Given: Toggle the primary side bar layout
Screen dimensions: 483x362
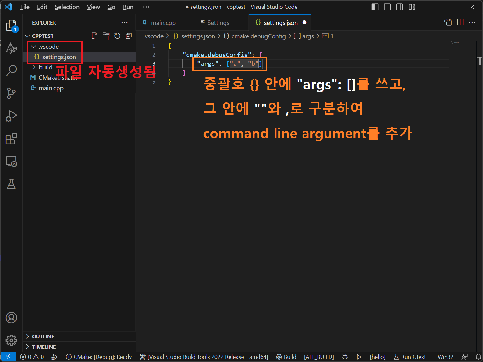Looking at the screenshot, I should point(375,7).
